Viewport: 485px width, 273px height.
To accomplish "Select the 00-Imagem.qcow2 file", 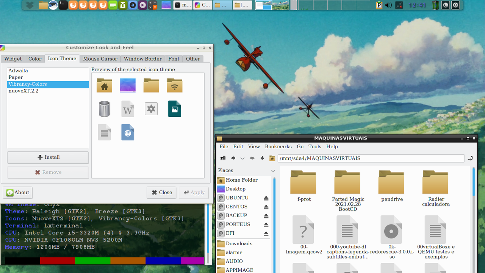I will pos(304,235).
